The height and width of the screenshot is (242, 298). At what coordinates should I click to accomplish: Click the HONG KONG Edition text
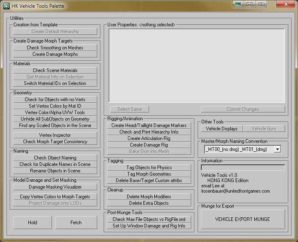pyautogui.click(x=228, y=180)
